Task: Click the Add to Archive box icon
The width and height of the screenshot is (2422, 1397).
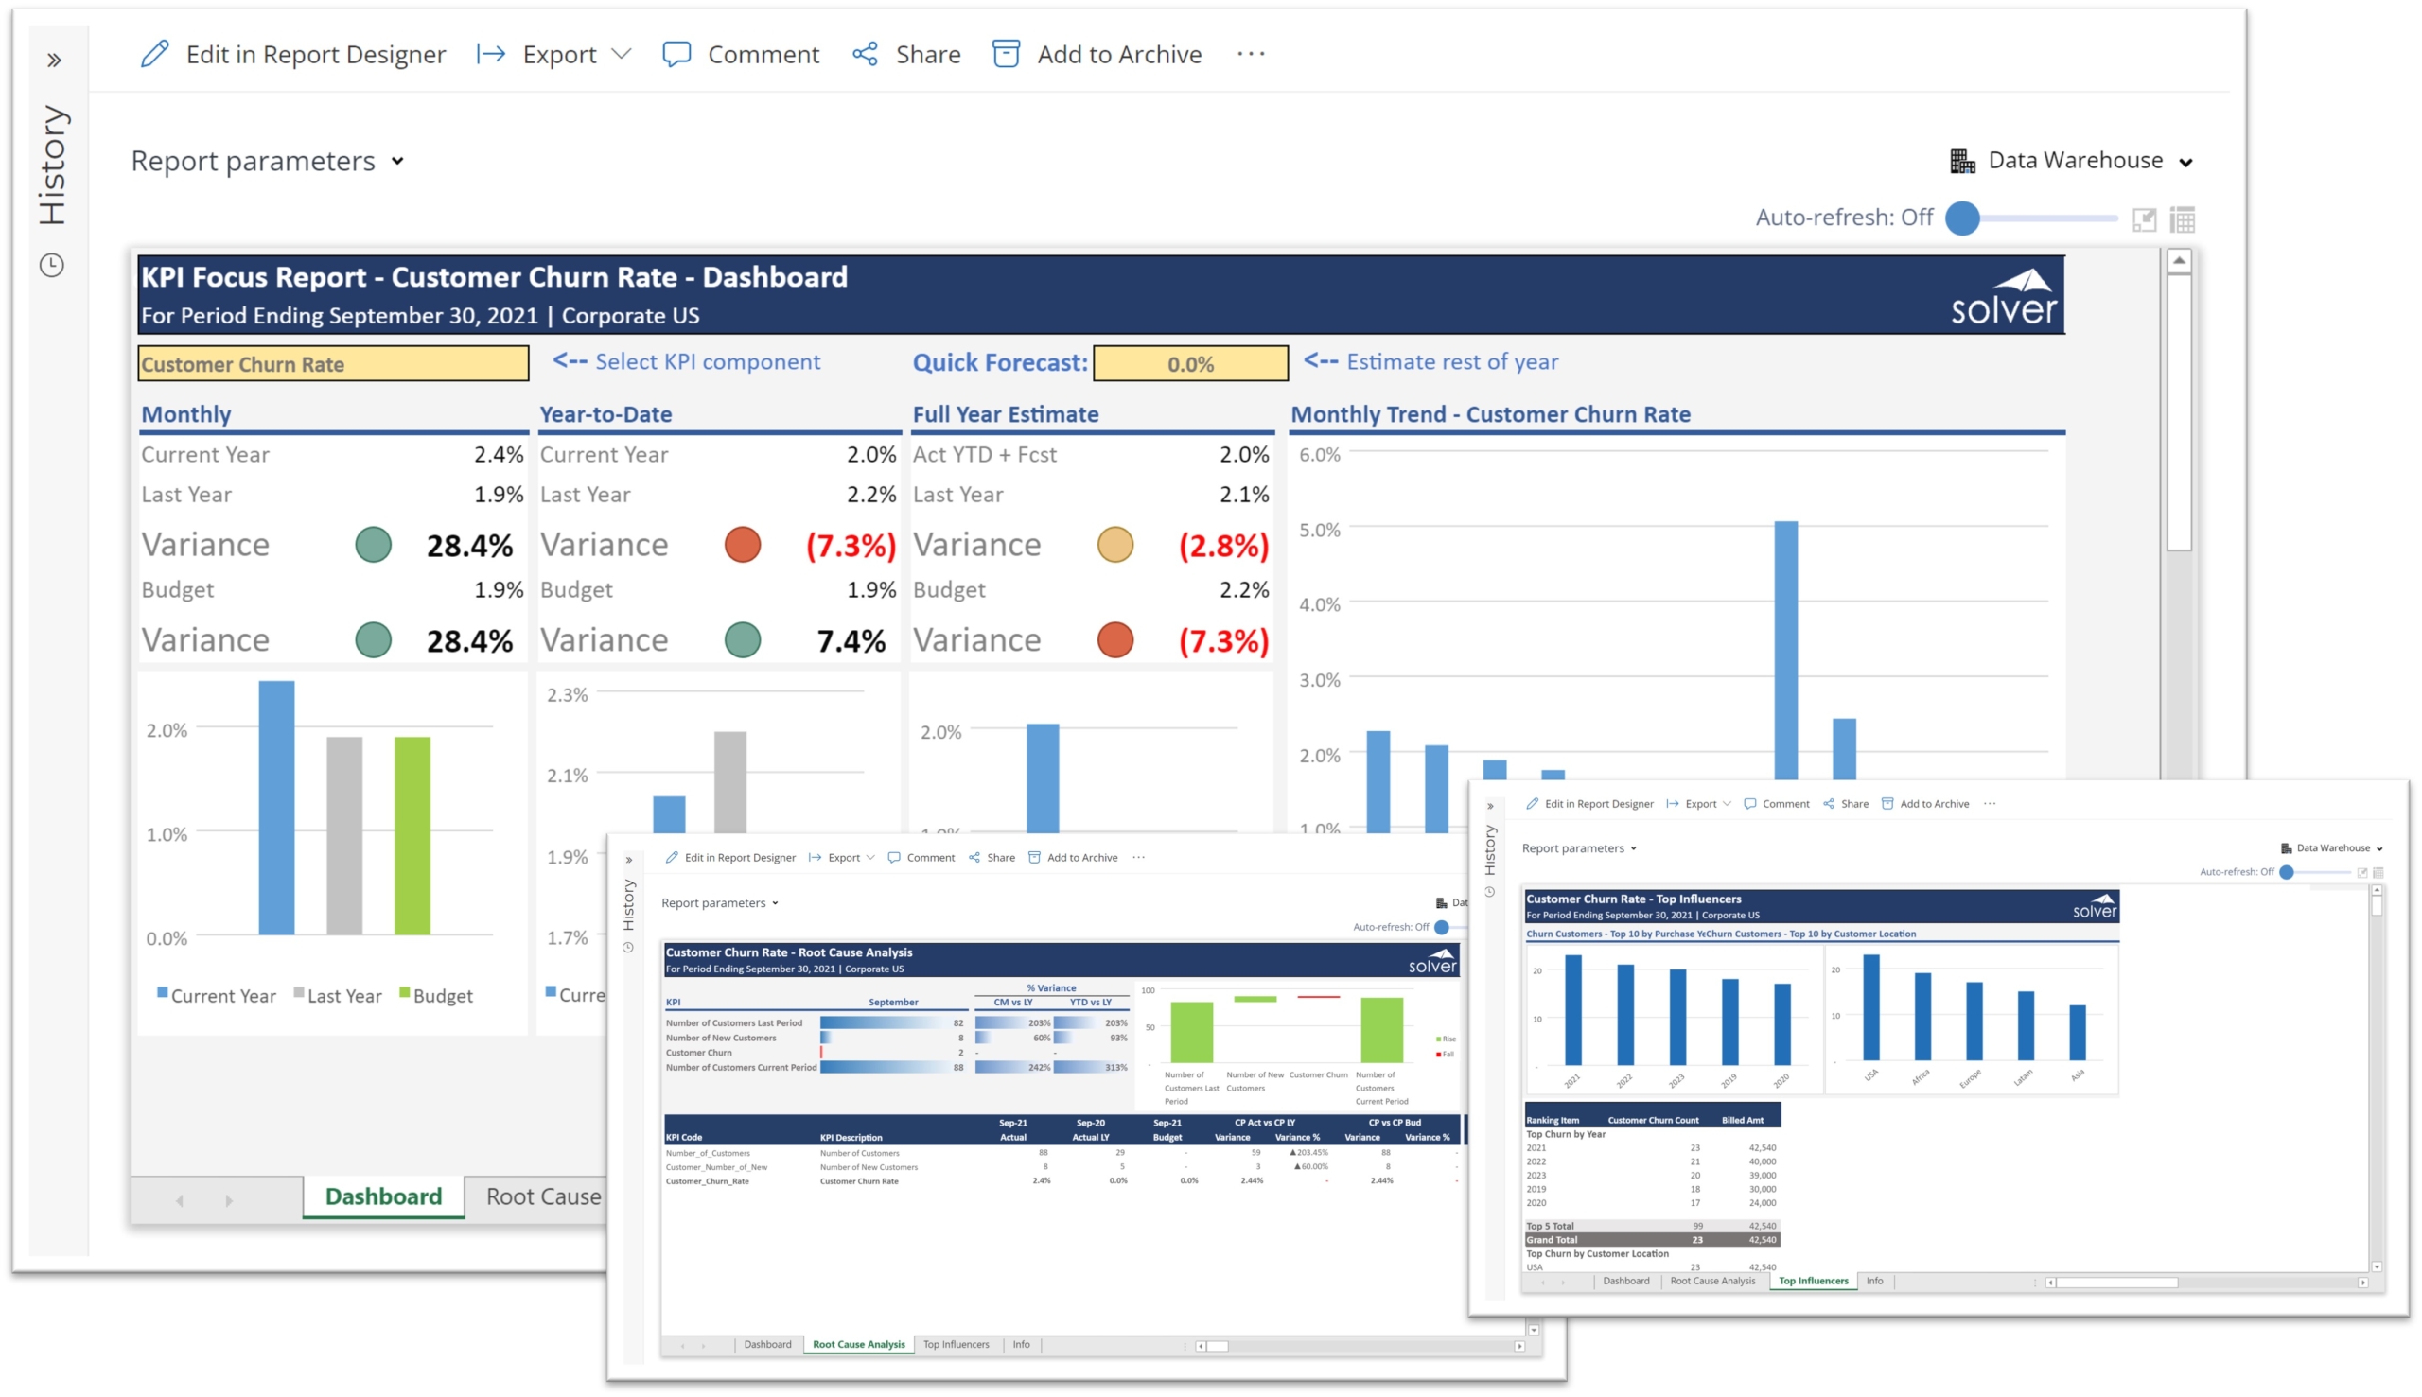Action: [1005, 54]
